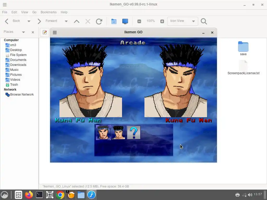The image size is (267, 200).
Task: Select Desktop in the sidebar
Action: coord(16,50)
